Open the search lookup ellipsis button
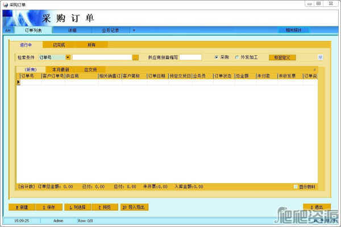 [135, 57]
